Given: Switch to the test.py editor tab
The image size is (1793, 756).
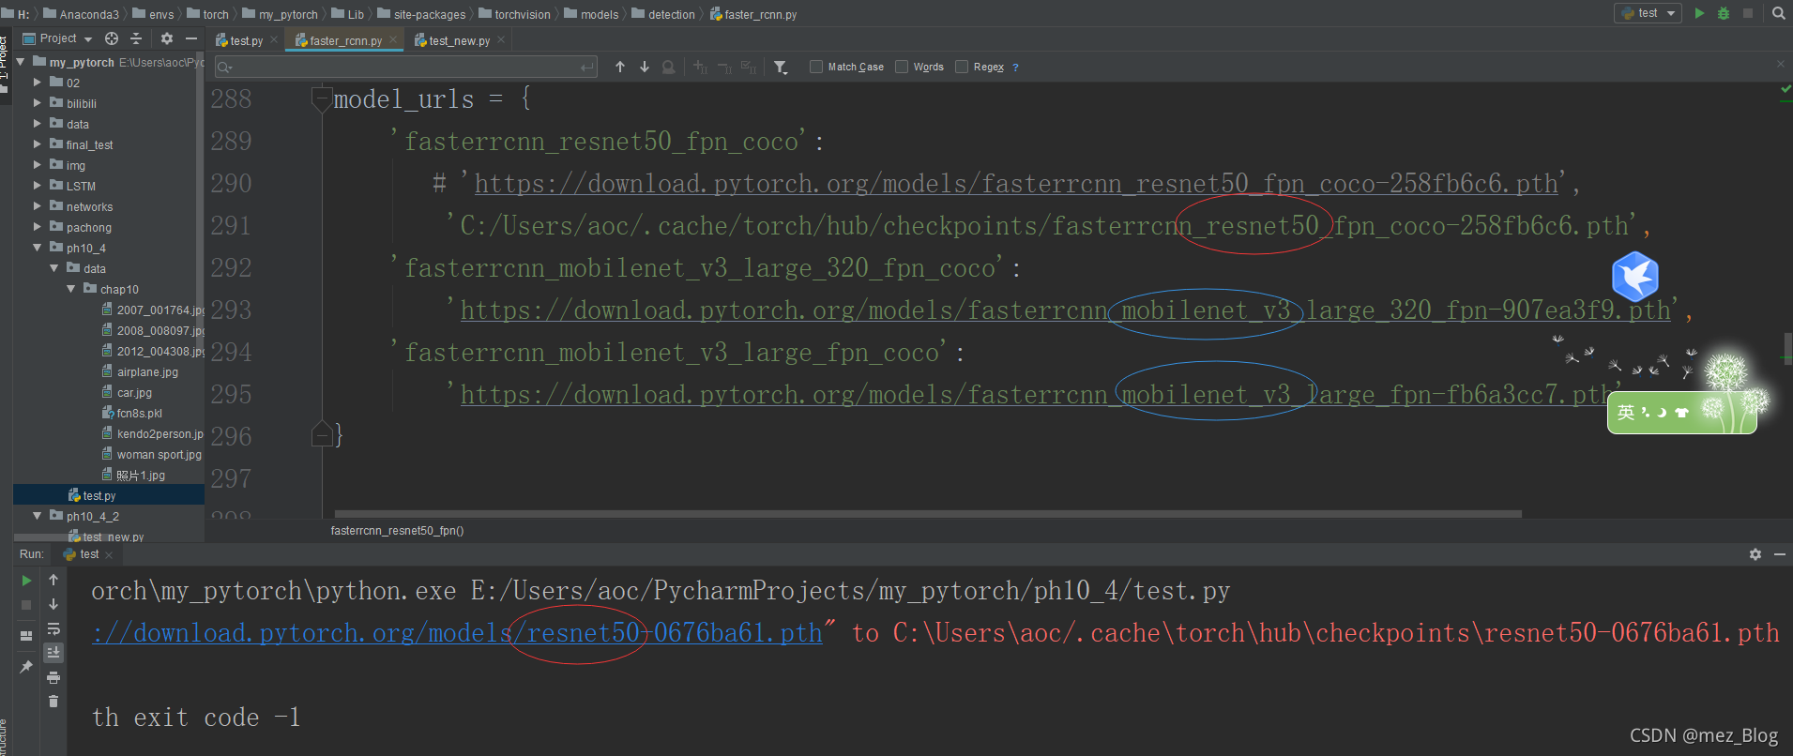Looking at the screenshot, I should click(x=246, y=40).
